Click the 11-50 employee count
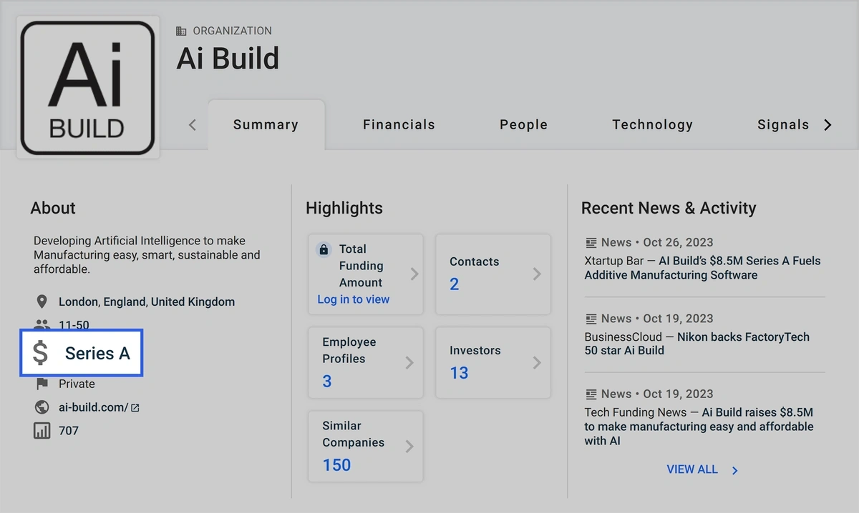The width and height of the screenshot is (859, 513). pyautogui.click(x=74, y=325)
